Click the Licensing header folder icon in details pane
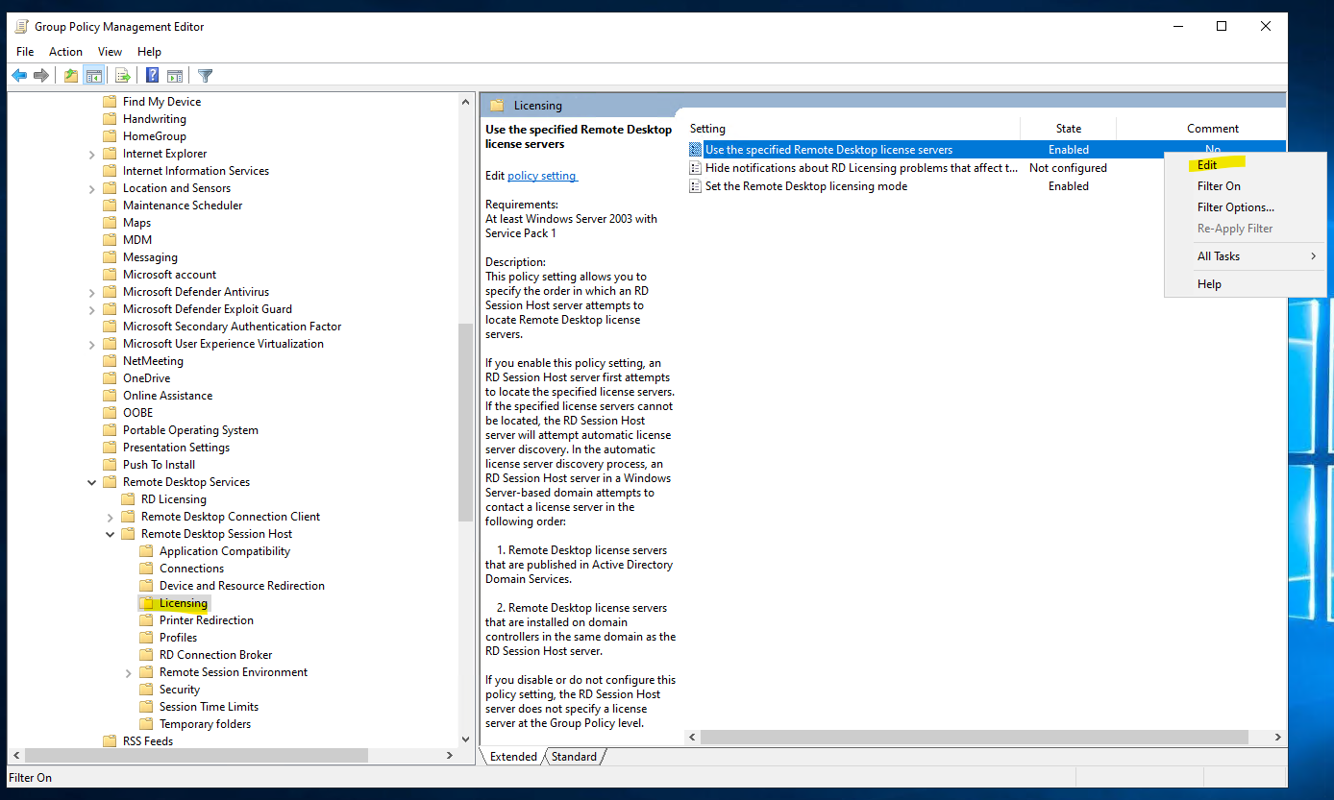Viewport: 1334px width, 800px height. tap(497, 106)
